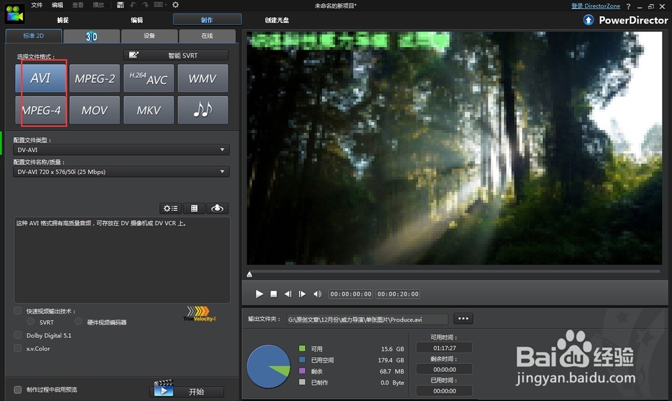The height and width of the screenshot is (401, 672).
Task: Open the profile details table icon
Action: click(x=194, y=208)
